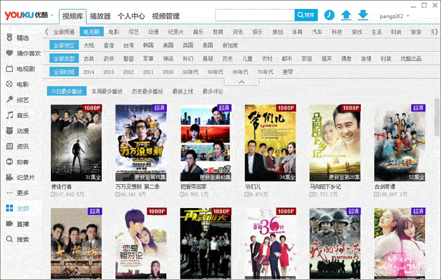The height and width of the screenshot is (280, 441).
Task: Click the 搜库 search button
Action: click(x=306, y=15)
